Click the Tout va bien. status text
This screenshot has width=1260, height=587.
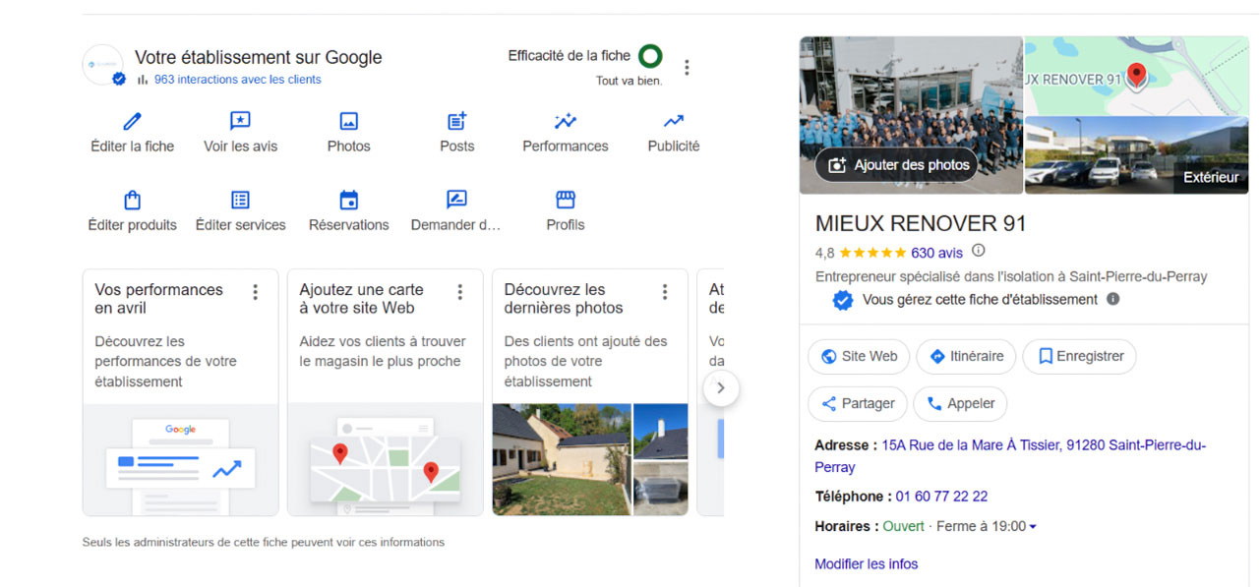click(629, 81)
